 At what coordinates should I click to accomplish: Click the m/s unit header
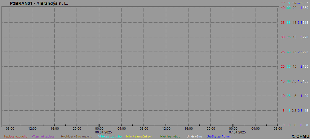pos(294,3)
